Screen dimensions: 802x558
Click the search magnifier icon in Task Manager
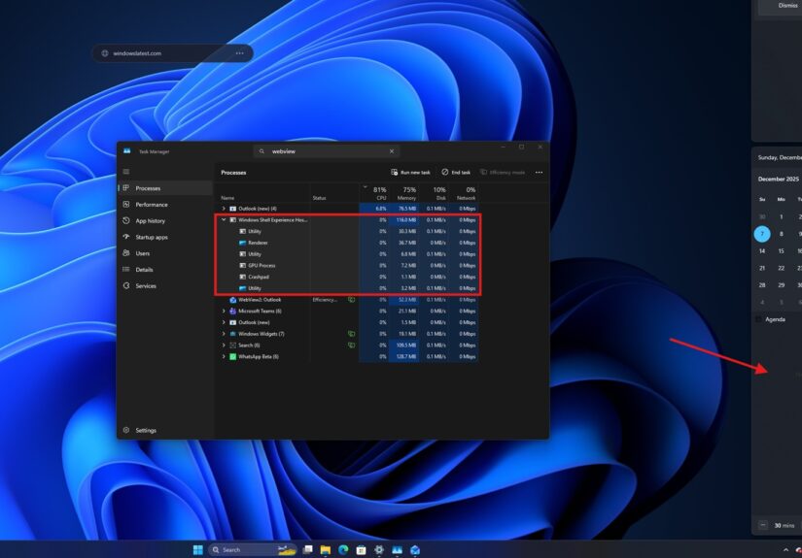point(262,151)
